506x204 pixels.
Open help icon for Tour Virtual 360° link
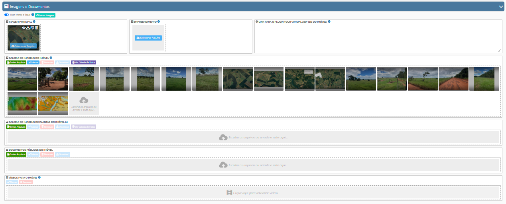click(x=329, y=21)
